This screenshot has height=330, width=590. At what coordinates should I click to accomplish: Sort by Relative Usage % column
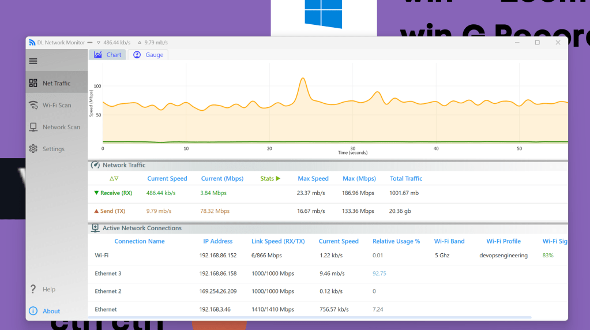(396, 241)
